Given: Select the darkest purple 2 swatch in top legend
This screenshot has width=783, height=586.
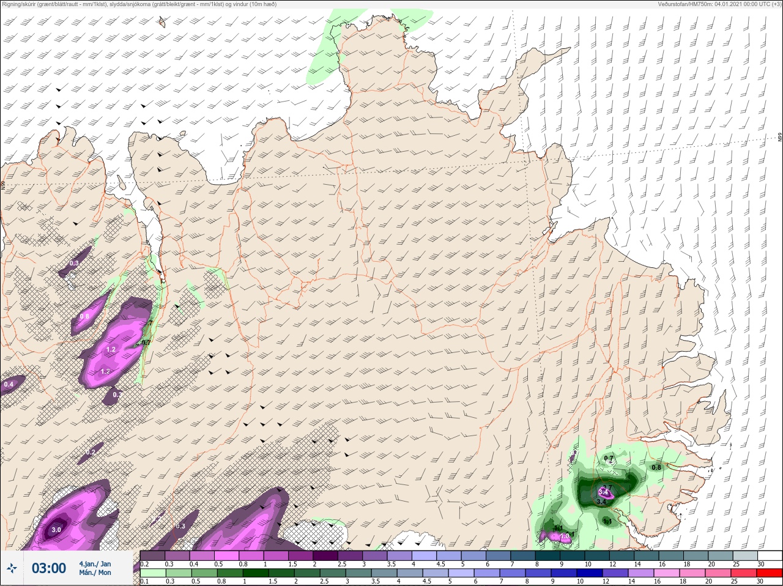Looking at the screenshot, I should click(326, 555).
